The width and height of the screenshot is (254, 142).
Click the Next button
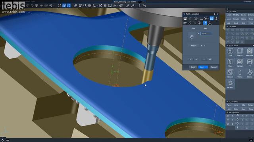203,67
